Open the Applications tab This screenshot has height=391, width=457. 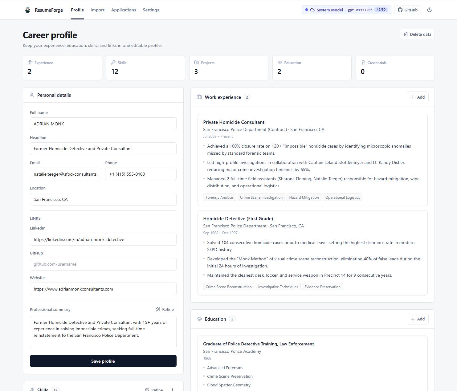tap(124, 10)
